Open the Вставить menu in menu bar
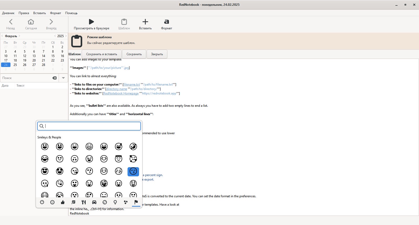Image resolution: width=419 pixels, height=225 pixels. click(40, 13)
